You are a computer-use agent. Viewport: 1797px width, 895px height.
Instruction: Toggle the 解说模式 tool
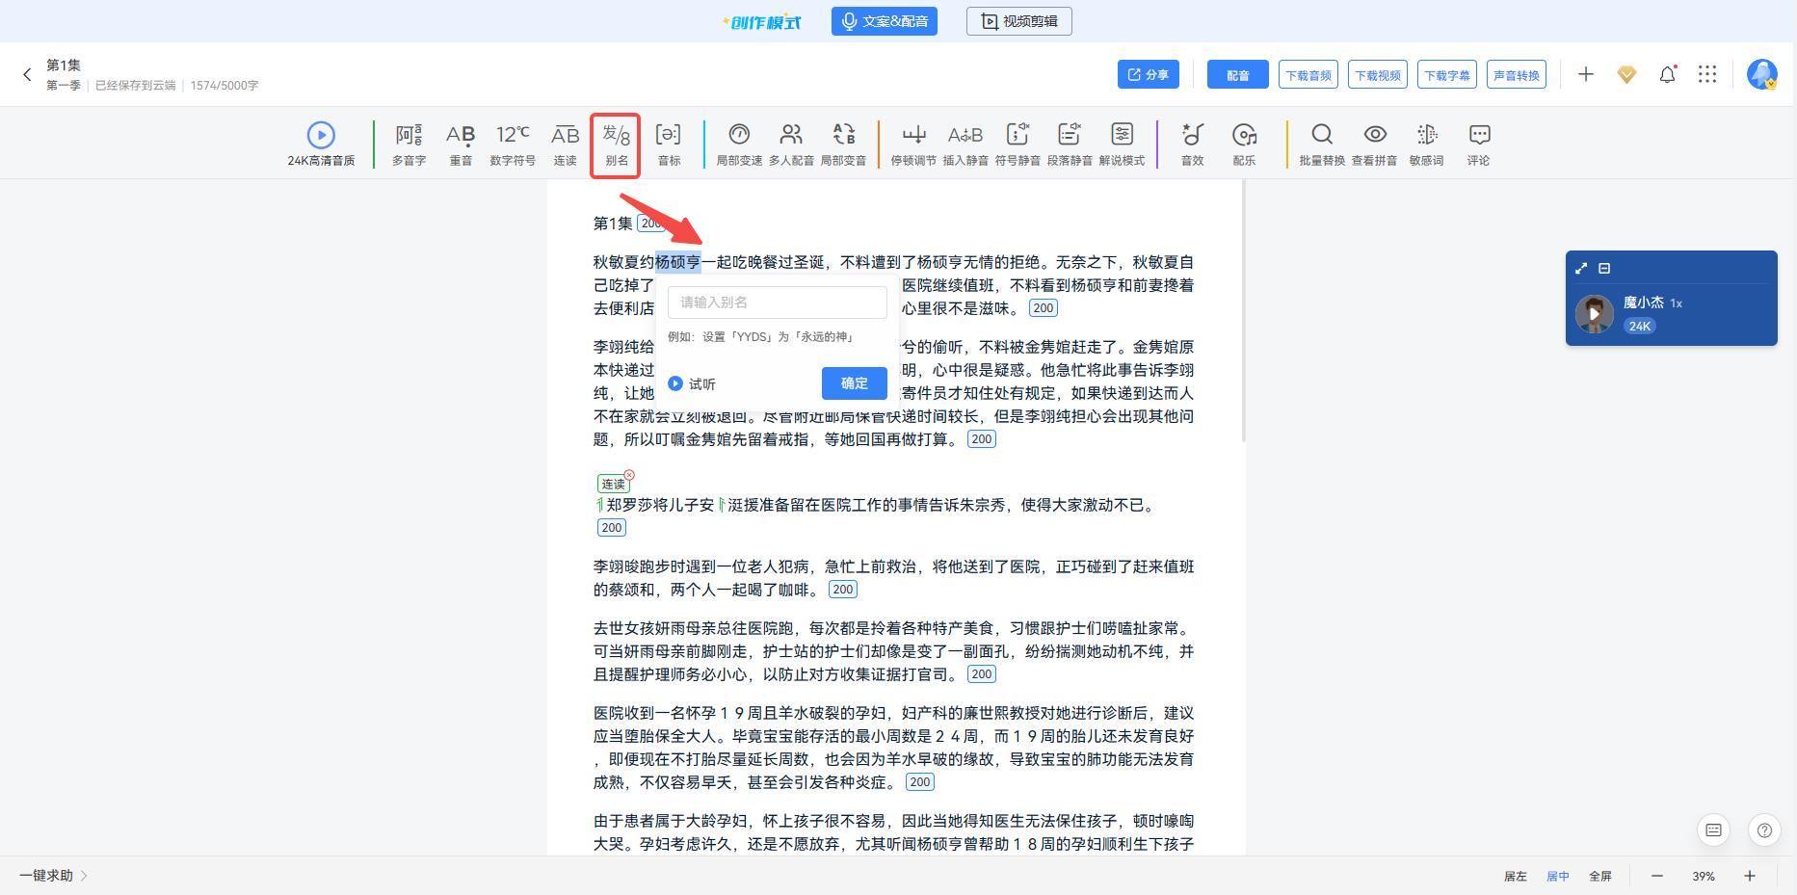tap(1122, 145)
